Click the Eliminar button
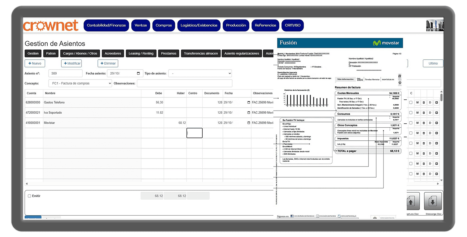The height and width of the screenshot is (237, 467). click(108, 63)
